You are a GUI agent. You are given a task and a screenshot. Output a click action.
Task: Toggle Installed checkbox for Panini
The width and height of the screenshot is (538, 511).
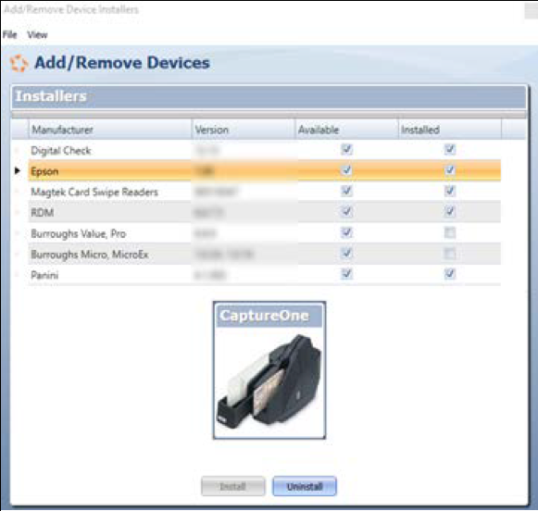tap(450, 274)
